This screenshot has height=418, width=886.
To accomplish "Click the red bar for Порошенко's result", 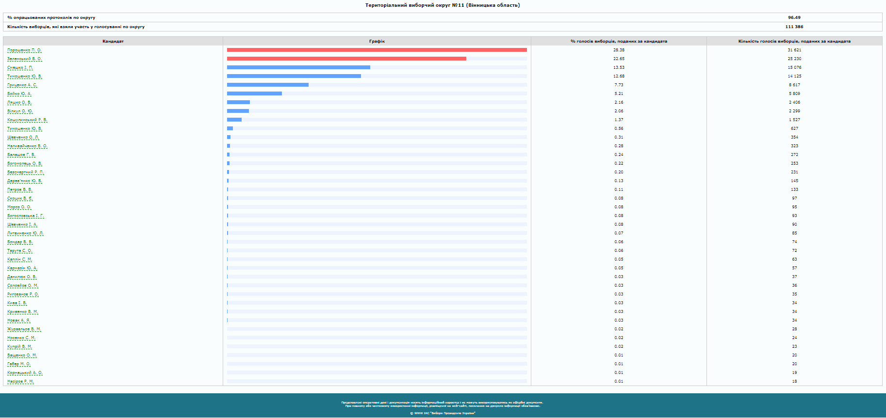I will click(x=377, y=50).
